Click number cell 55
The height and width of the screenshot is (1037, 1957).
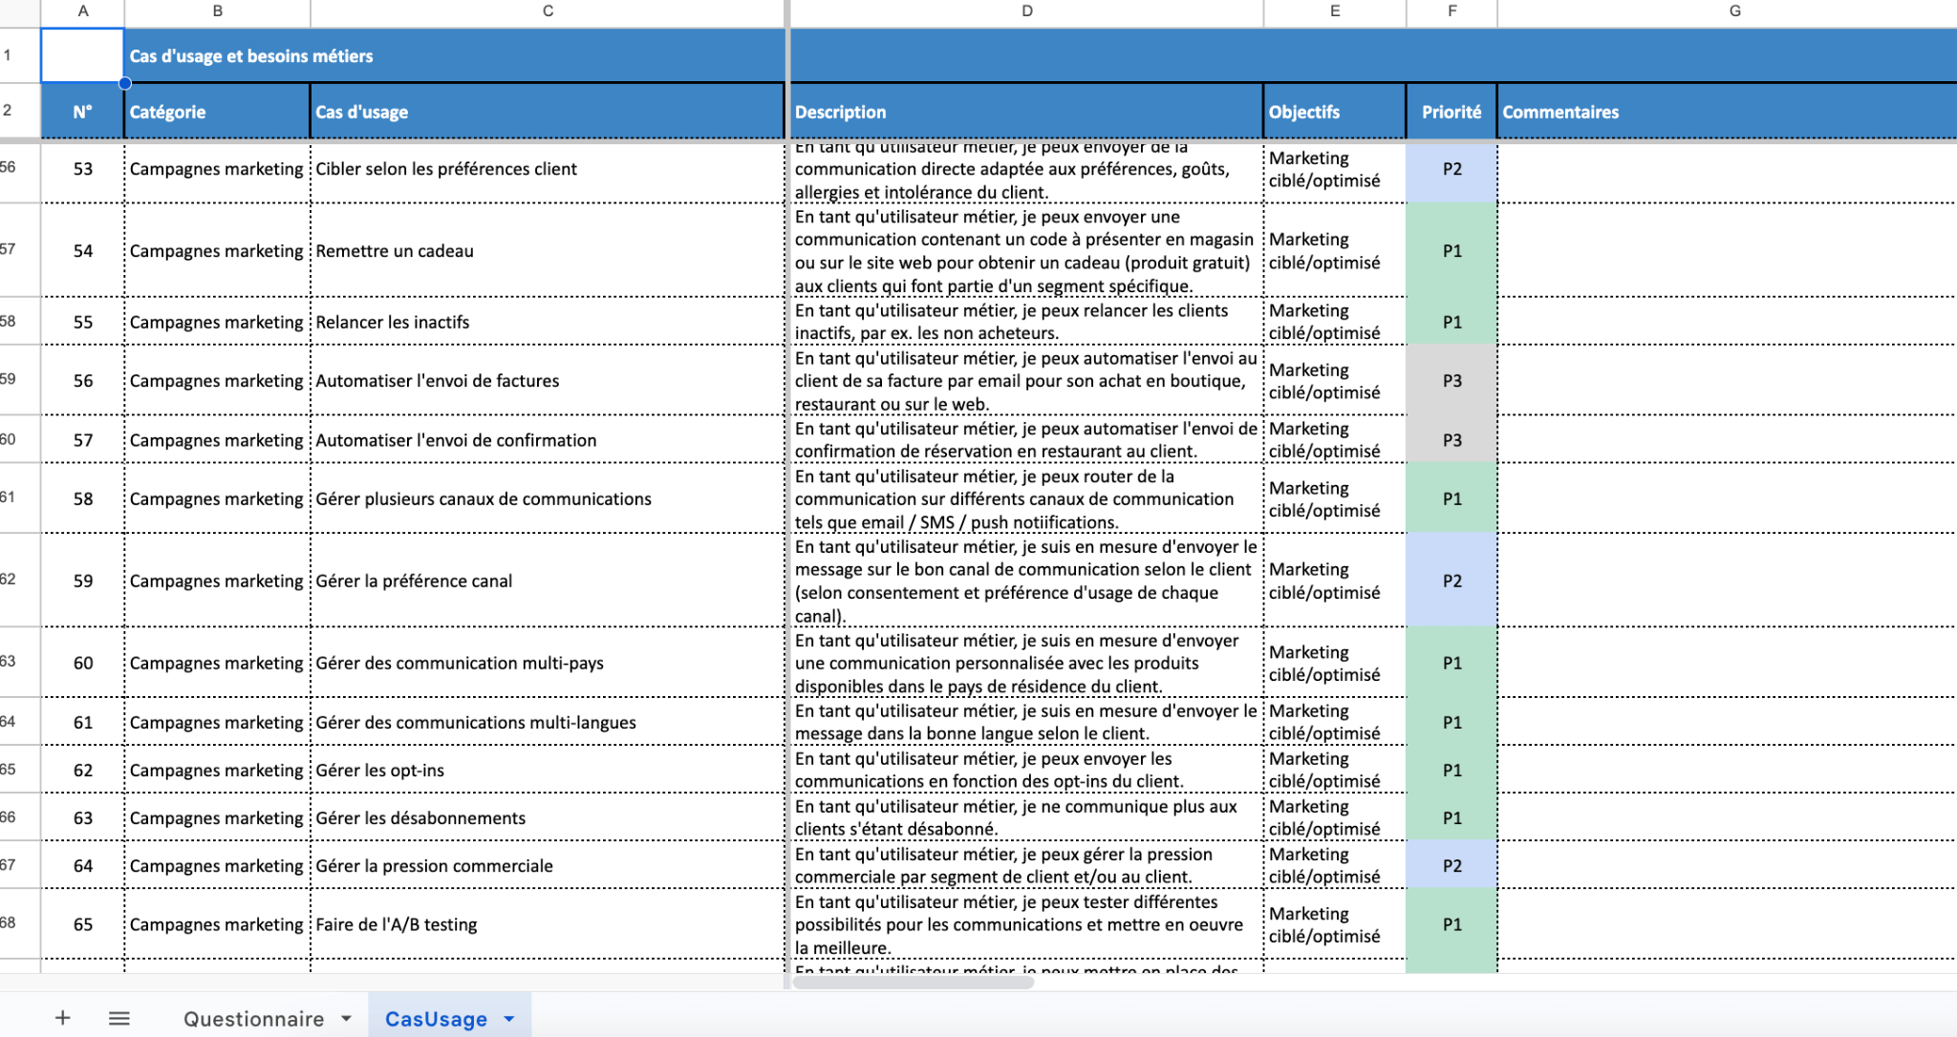[x=82, y=322]
